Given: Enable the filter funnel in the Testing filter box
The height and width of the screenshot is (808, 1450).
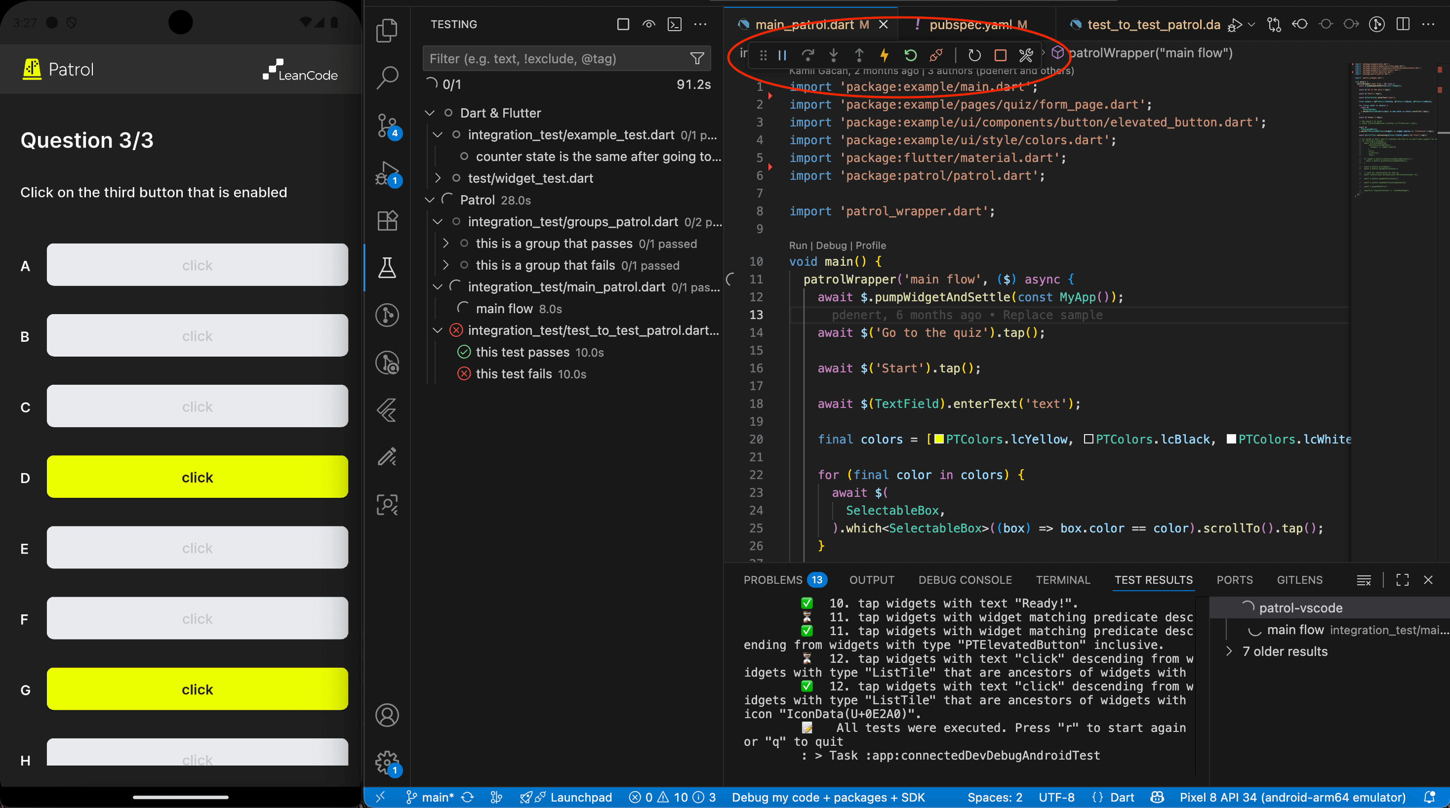Looking at the screenshot, I should (x=697, y=59).
